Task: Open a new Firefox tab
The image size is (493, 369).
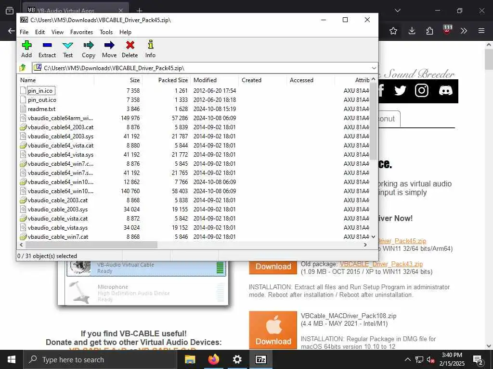Action: [140, 11]
